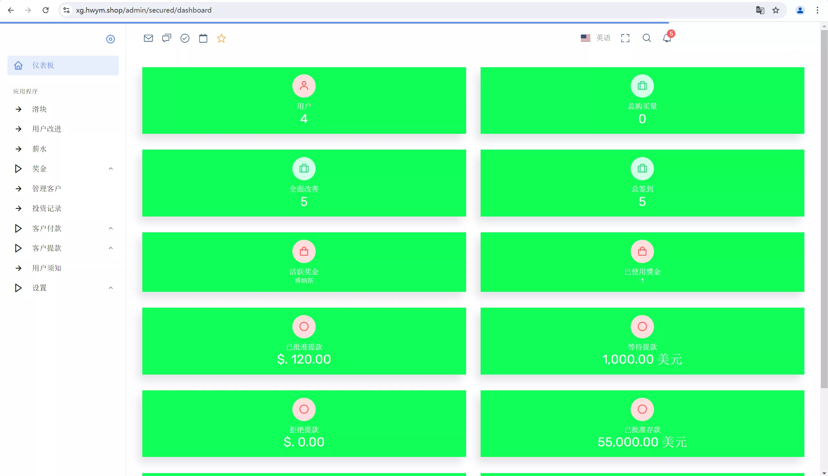Toggle the sidebar circular pin icon

point(111,39)
